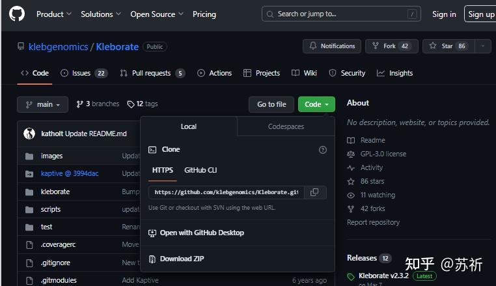The height and width of the screenshot is (286, 496).
Task: Click the Notifications bell button
Action: (x=332, y=46)
